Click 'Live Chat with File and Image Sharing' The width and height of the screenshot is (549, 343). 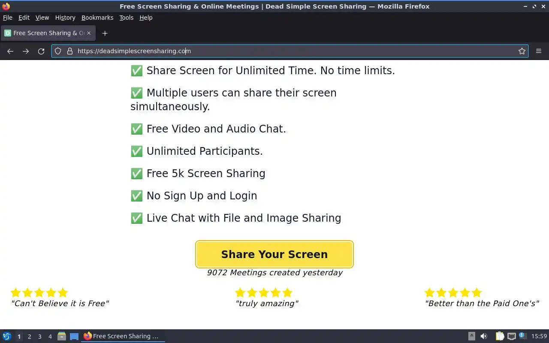pyautogui.click(x=244, y=218)
